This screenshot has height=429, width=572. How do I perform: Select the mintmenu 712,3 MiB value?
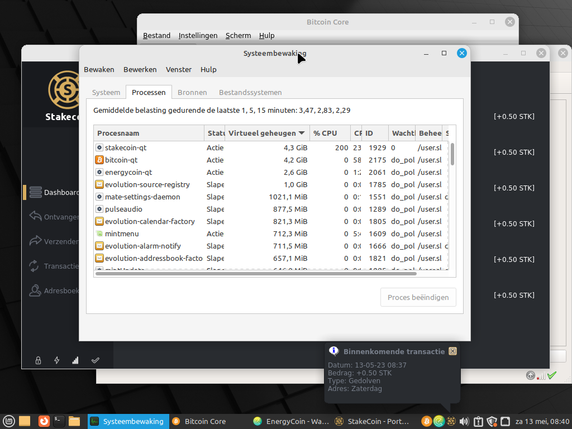(290, 234)
